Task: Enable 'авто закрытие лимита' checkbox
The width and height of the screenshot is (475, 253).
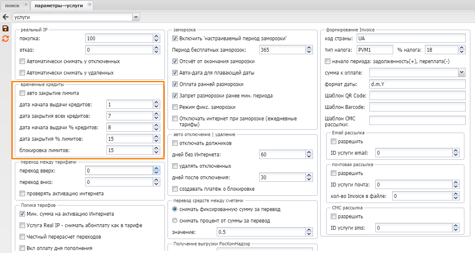Action: pos(22,93)
